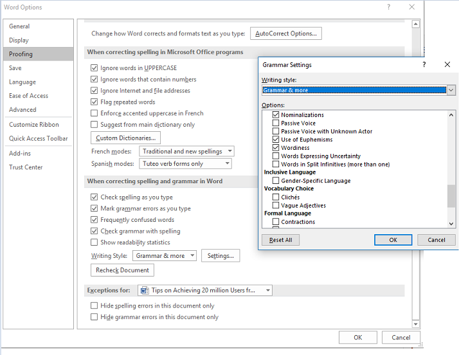Click the Grammar Settings options scroll-down arrow
459x355 pixels.
click(x=451, y=224)
